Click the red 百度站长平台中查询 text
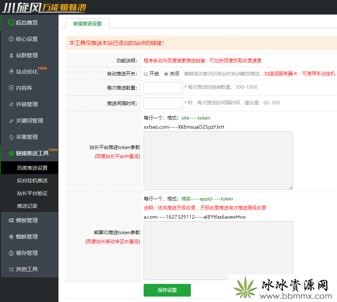337x302 pixels. tap(117, 156)
